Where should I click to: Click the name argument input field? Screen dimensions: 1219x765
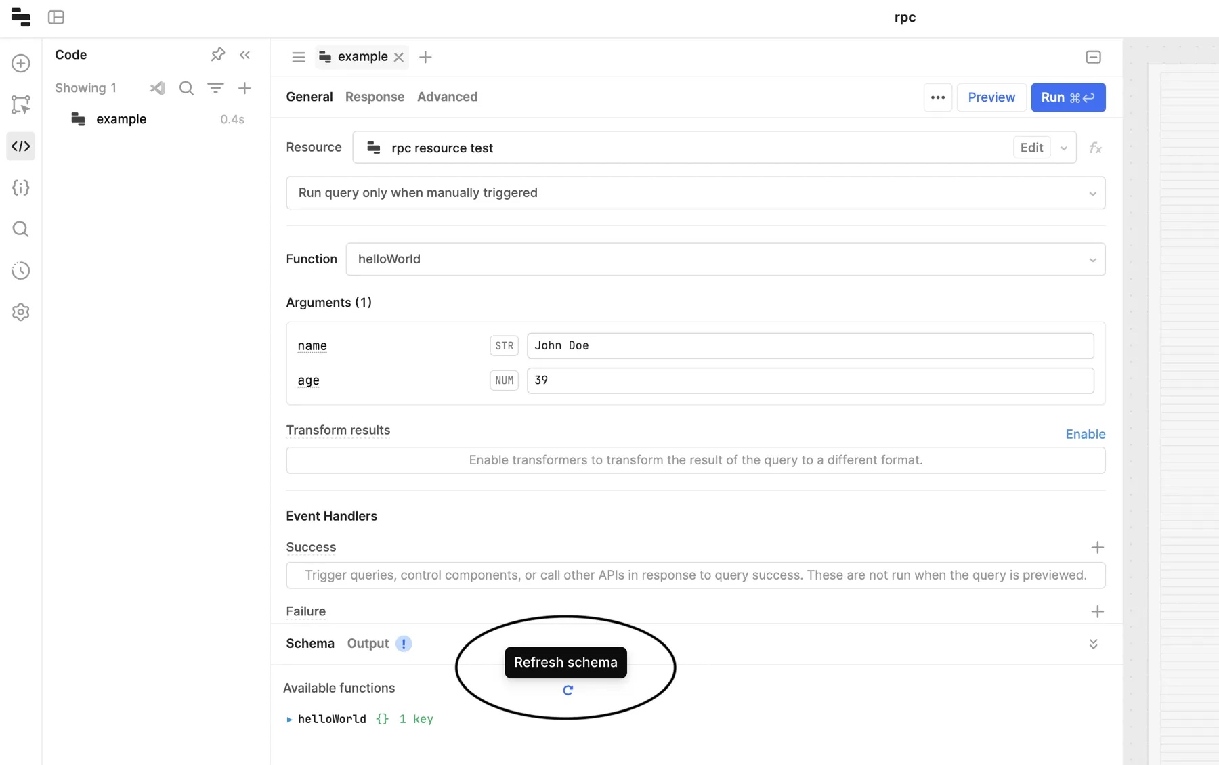click(x=810, y=346)
